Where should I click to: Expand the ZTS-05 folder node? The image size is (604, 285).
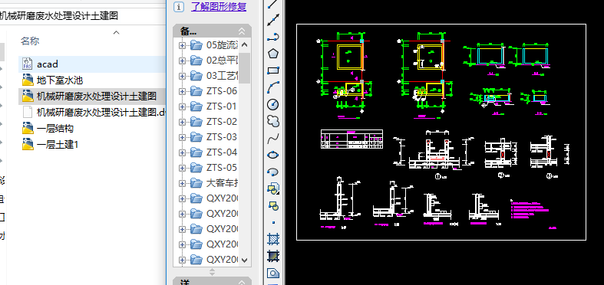click(x=182, y=168)
